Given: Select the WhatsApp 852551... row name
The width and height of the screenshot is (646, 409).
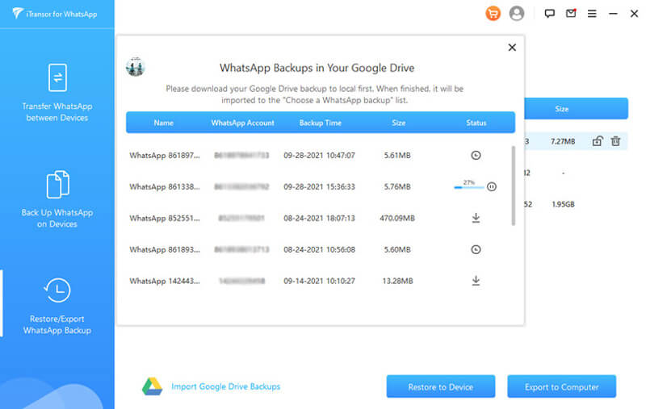Looking at the screenshot, I should (165, 218).
